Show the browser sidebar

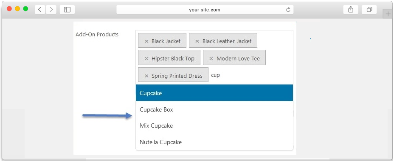[x=67, y=9]
